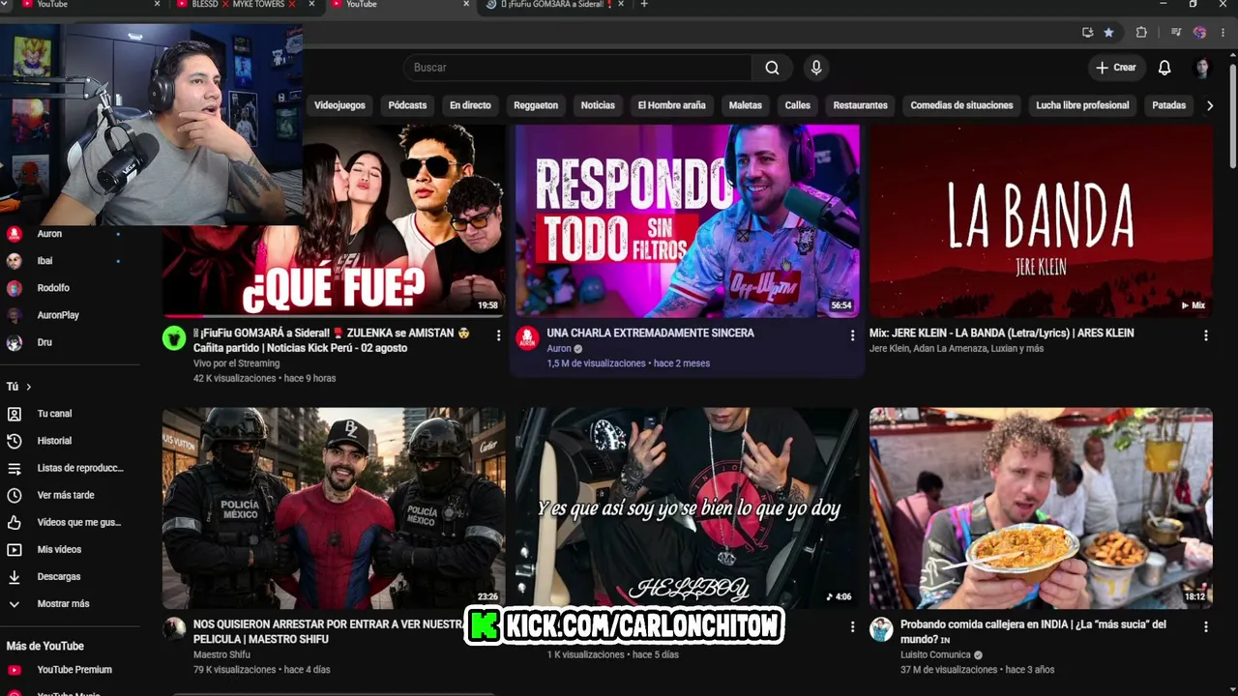
Task: Open a new browser tab
Action: 644,5
